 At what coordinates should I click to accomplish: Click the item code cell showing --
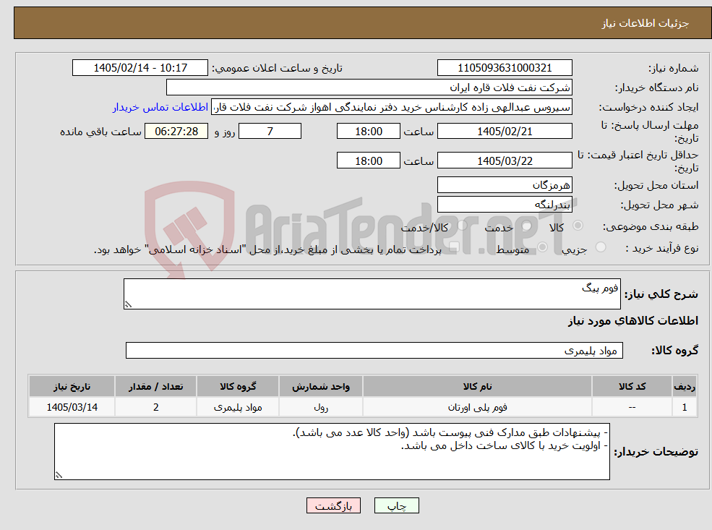pos(632,407)
